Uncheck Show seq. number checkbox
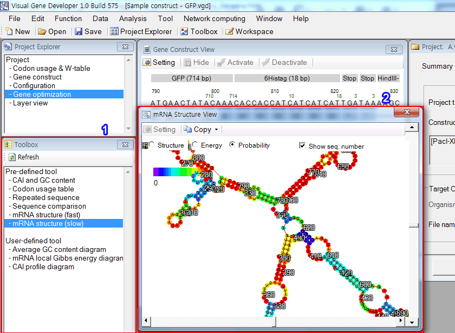Screen dimensions: 455x333 click(x=302, y=146)
